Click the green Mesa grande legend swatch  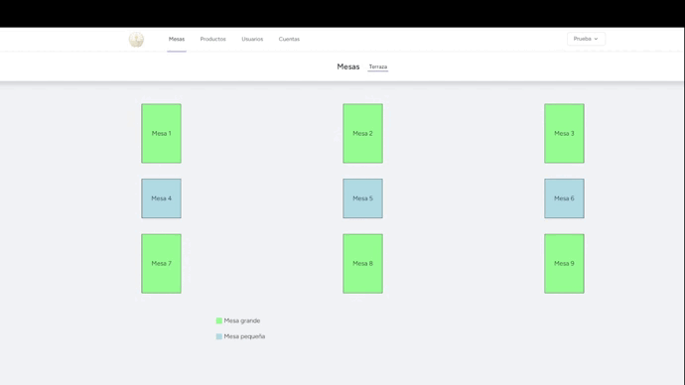point(218,321)
